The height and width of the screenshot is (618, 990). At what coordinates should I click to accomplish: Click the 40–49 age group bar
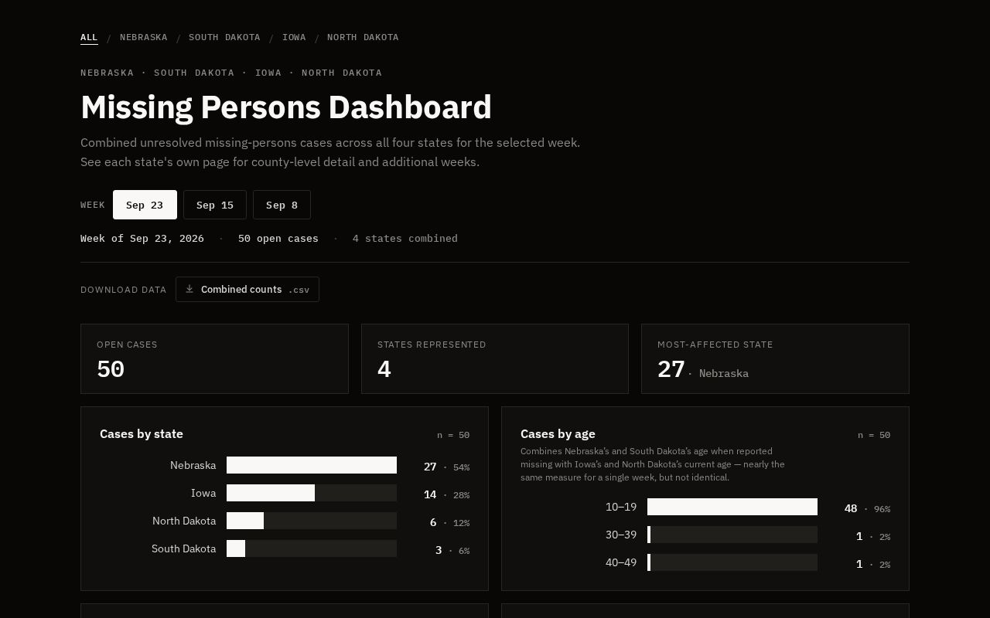(x=732, y=562)
